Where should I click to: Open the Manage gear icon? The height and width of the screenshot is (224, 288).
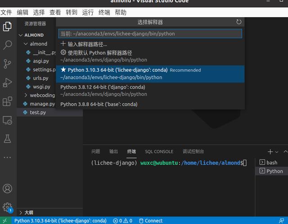(x=7, y=207)
